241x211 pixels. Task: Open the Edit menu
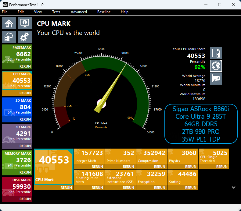pos(21,12)
